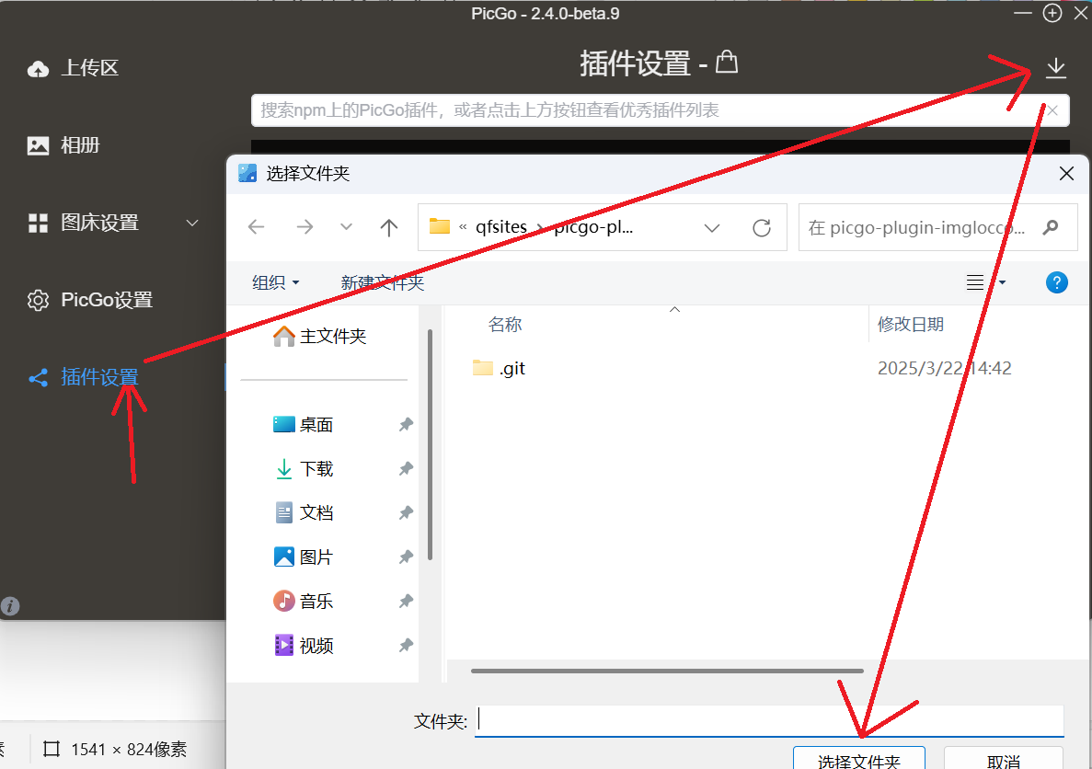Click the info icon at bottom left
The height and width of the screenshot is (769, 1092).
point(9,605)
